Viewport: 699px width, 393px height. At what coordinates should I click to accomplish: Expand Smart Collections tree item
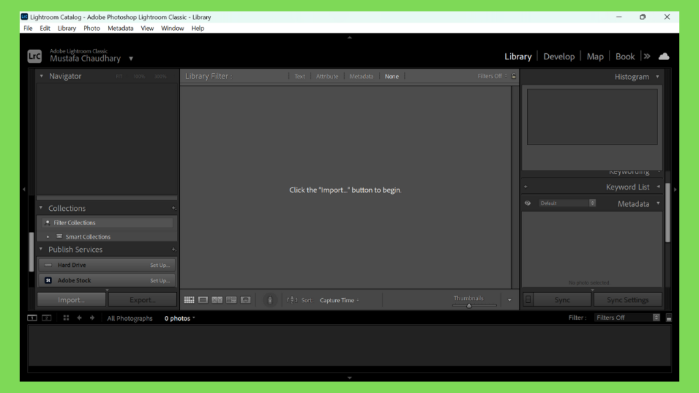pos(48,237)
